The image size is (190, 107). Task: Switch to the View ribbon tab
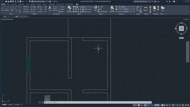click(x=27, y=4)
